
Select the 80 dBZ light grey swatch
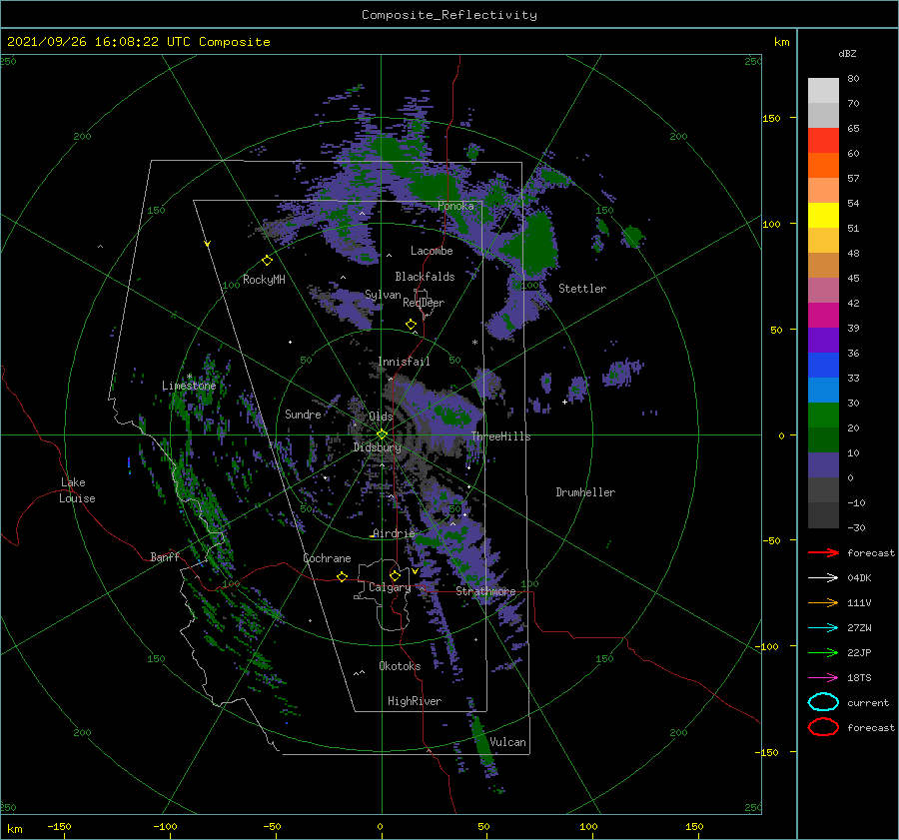823,90
